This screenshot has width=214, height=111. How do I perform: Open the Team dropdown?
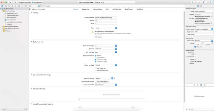click(x=106, y=28)
